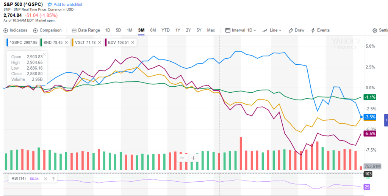Click the Volume 2.95B readout
Screen dimensions: 388x196
tap(27, 79)
